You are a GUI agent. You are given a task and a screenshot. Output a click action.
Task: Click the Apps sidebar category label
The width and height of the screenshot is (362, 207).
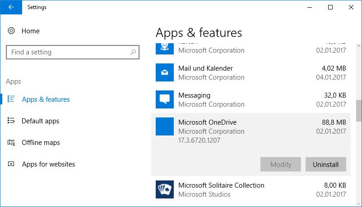tap(14, 81)
